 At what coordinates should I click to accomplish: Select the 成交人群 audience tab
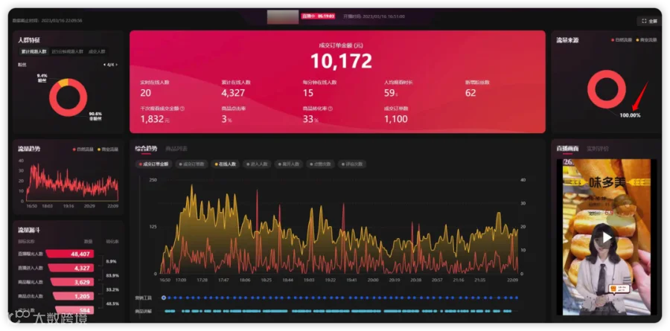tap(97, 51)
